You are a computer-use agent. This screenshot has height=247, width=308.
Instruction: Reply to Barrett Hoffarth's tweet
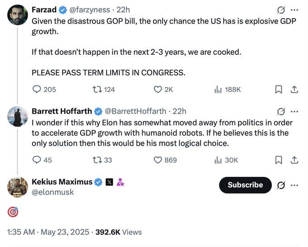click(x=37, y=160)
